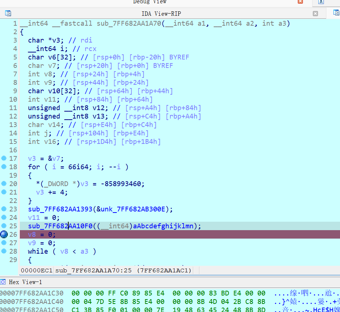Click hex address 00007FF682AA1C40 row
The image size is (340, 312).
[x=32, y=302]
